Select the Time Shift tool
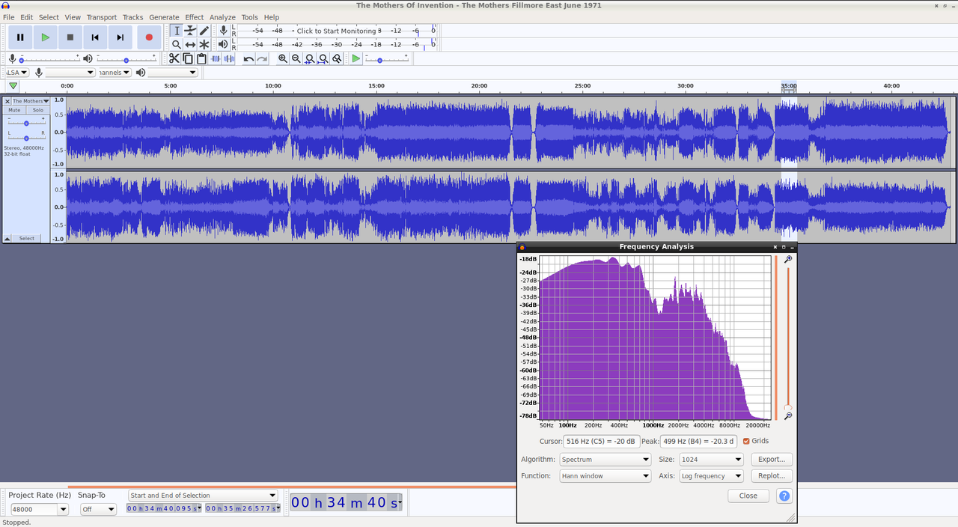 click(190, 45)
